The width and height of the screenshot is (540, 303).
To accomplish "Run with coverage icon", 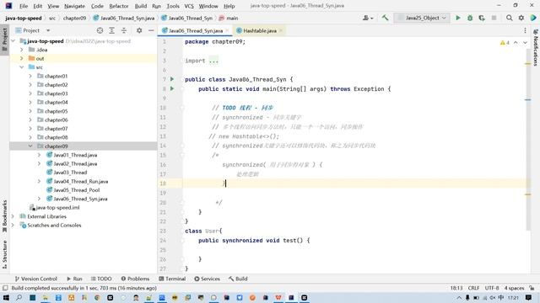I will point(482,18).
